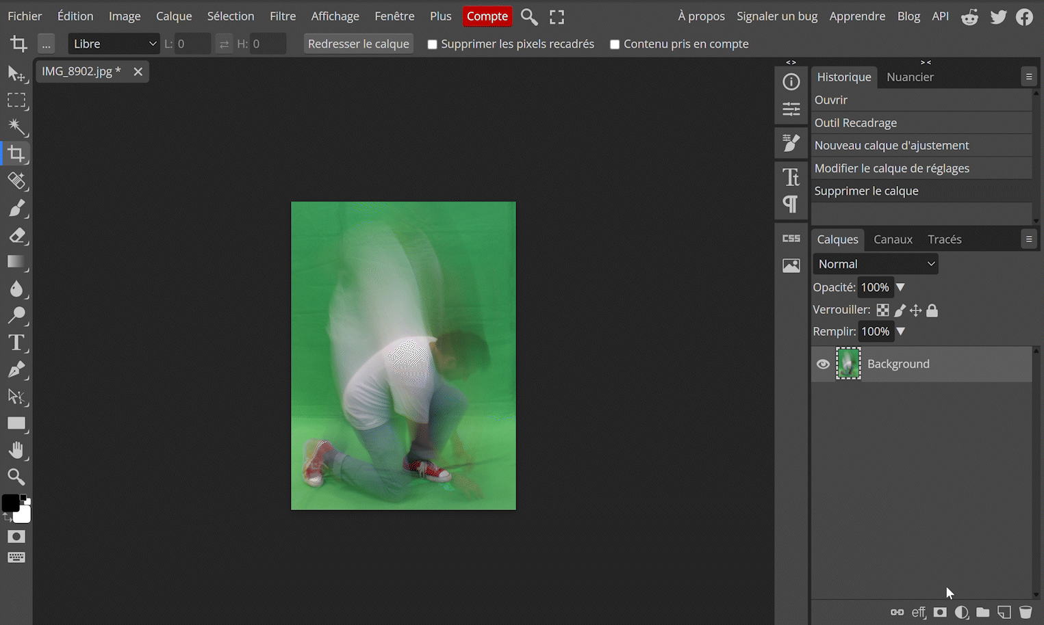Open the Properties sliders panel icon
The width and height of the screenshot is (1044, 625).
tap(791, 109)
